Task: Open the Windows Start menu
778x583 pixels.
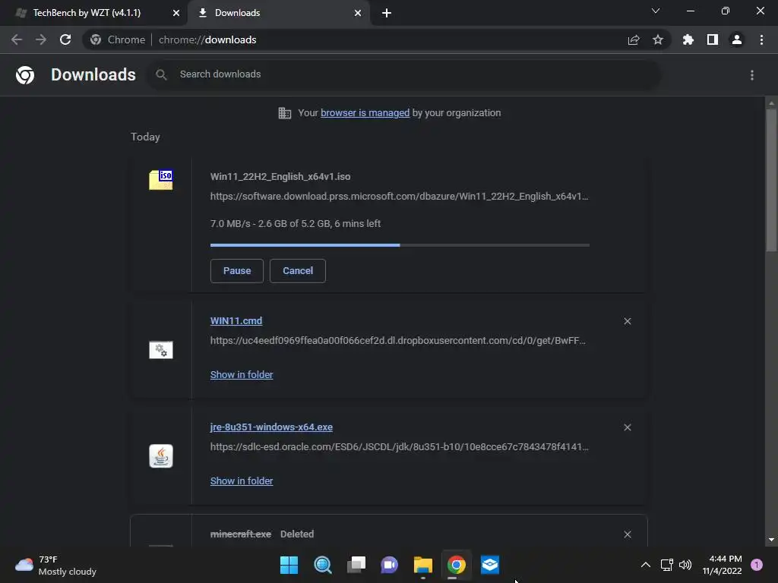Action: [x=289, y=565]
